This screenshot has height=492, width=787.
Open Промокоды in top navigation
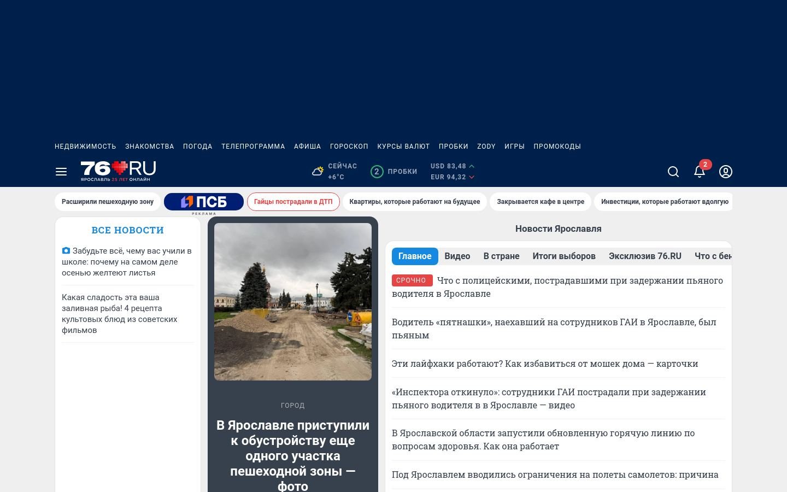click(x=557, y=147)
